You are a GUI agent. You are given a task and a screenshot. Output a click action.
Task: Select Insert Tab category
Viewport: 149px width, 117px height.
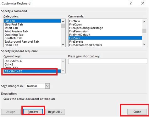pos(32,28)
